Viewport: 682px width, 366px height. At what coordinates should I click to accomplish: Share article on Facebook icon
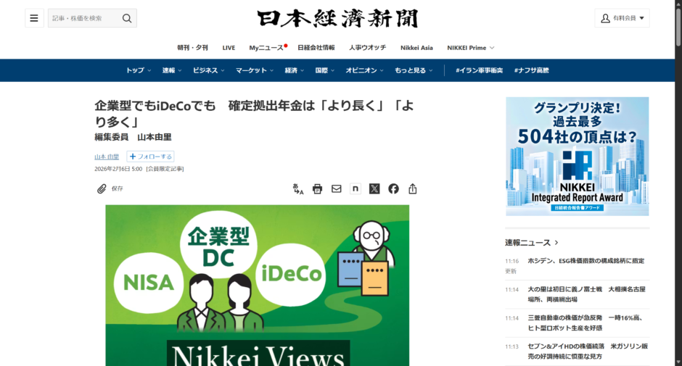coord(394,188)
